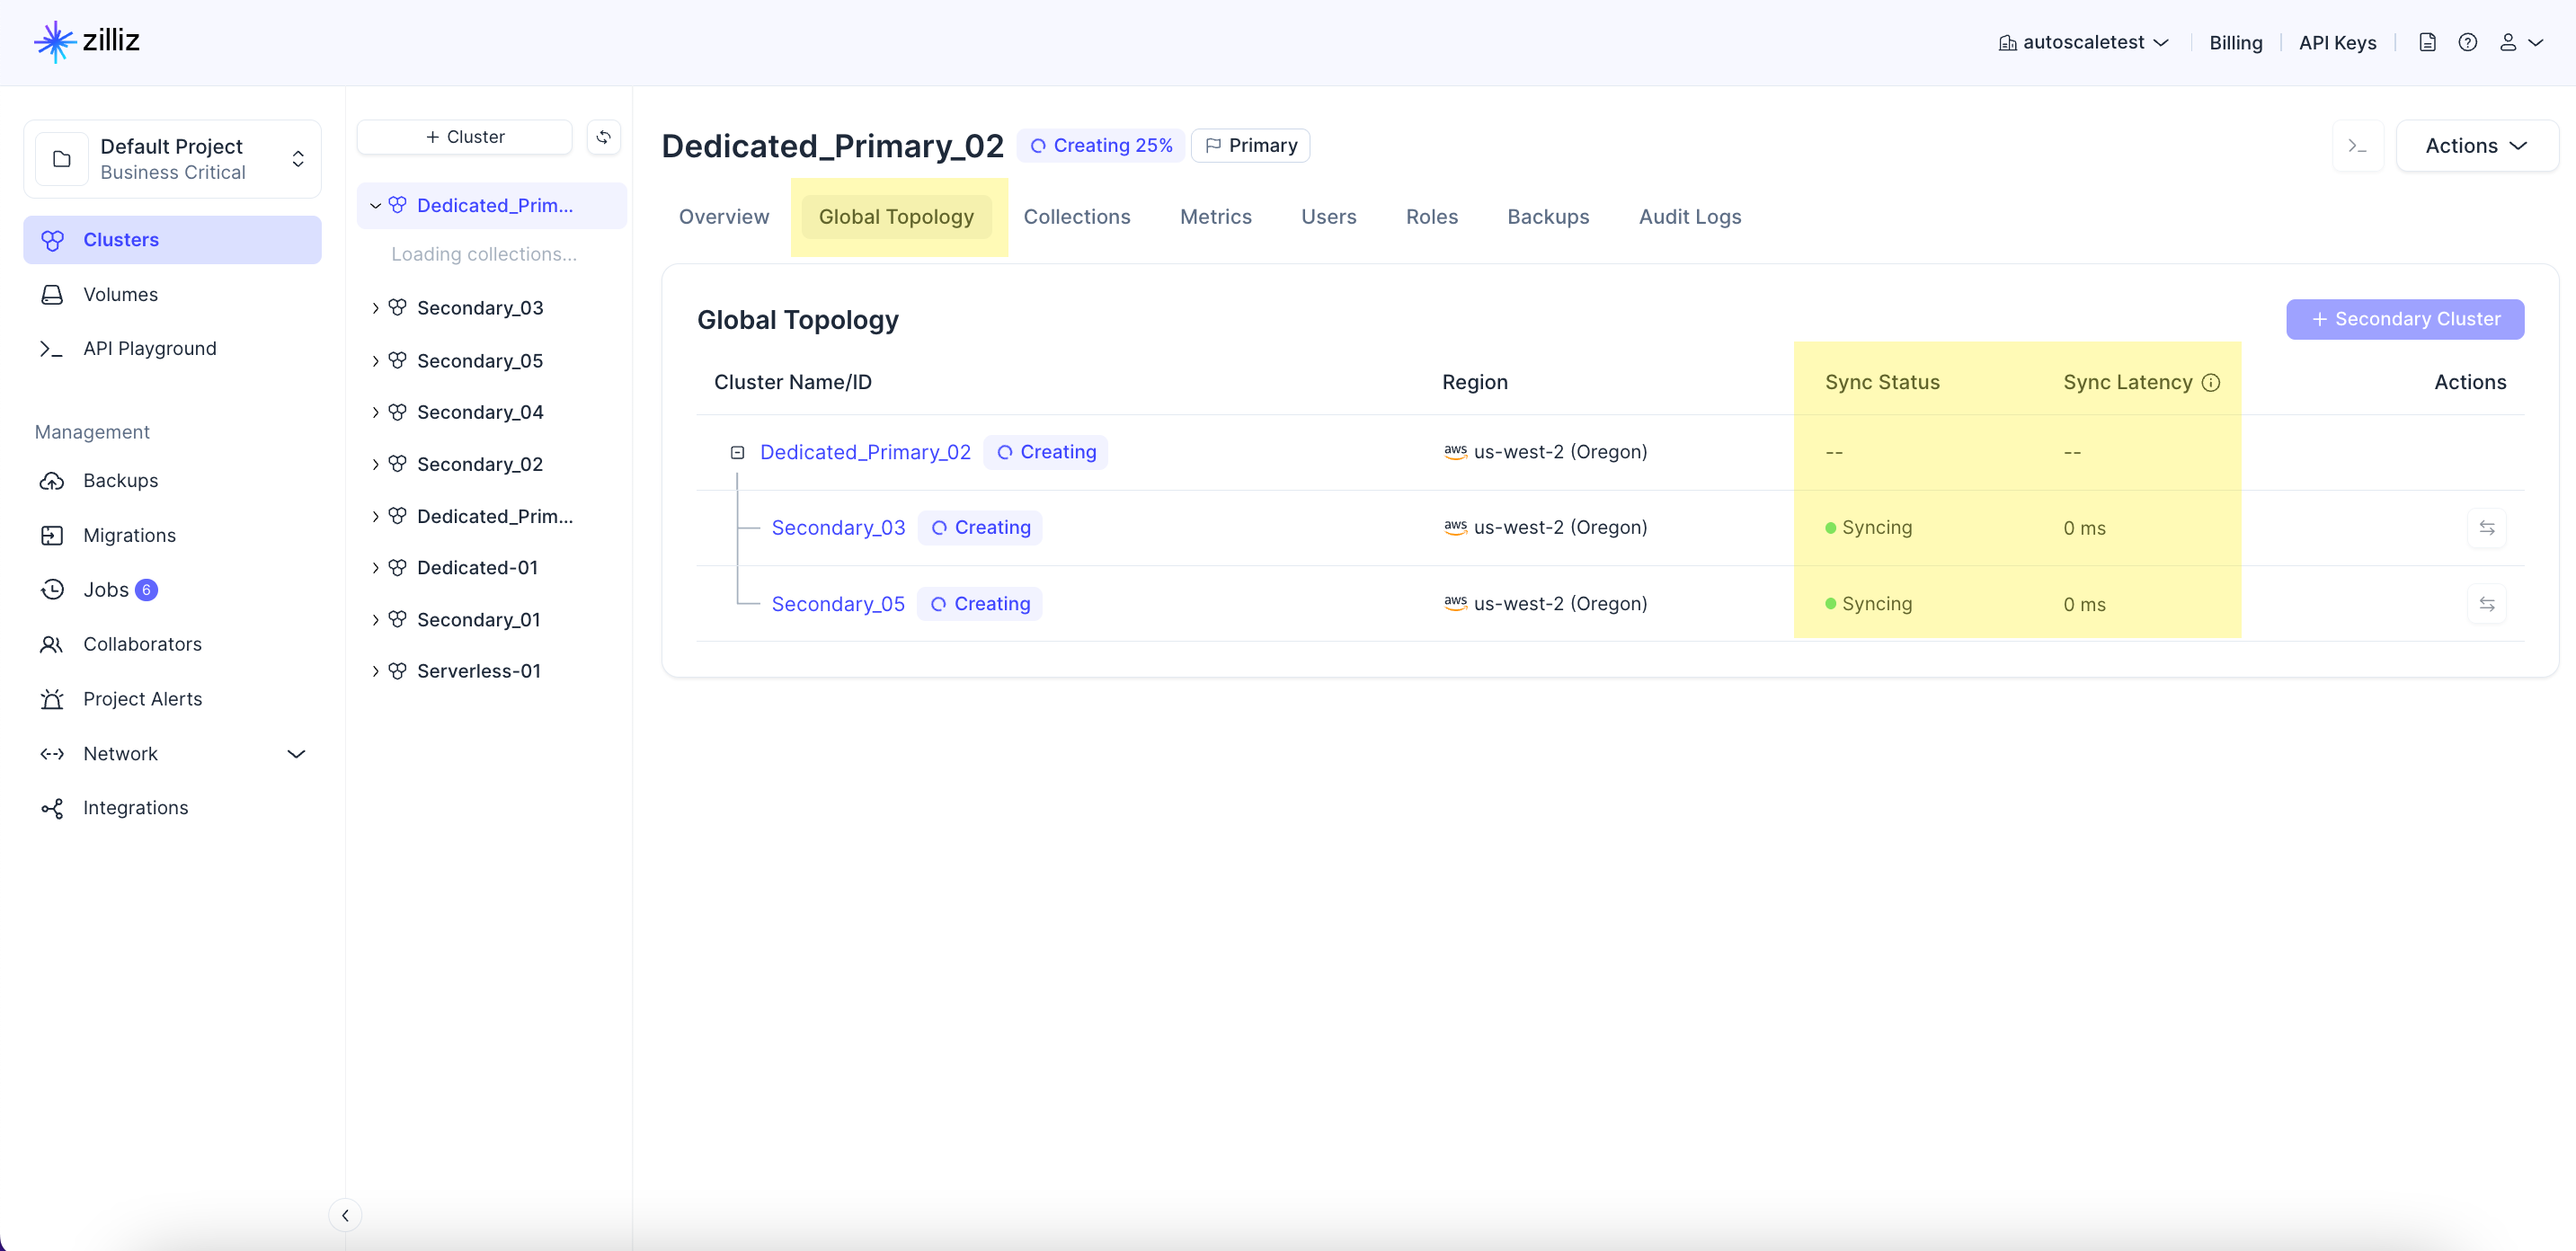The width and height of the screenshot is (2576, 1251).
Task: Click switchover icon for Secondary_03 row
Action: pyautogui.click(x=2486, y=528)
